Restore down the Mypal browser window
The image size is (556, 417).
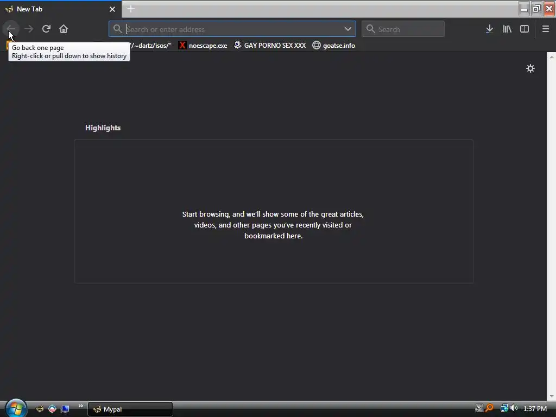click(536, 9)
